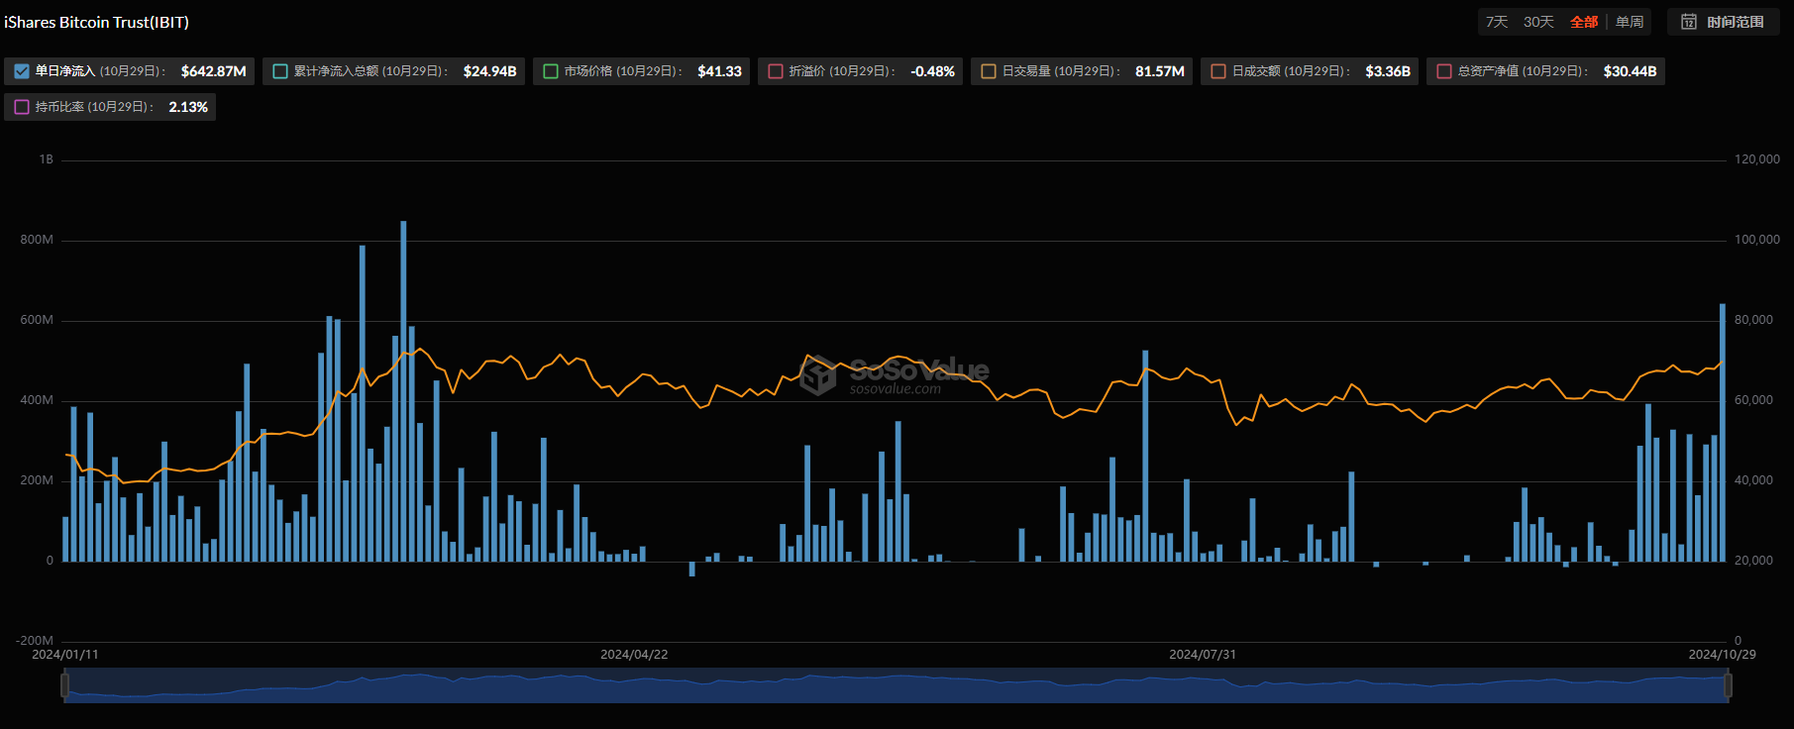Click the 2024/01/11 x-axis date label

[65, 655]
